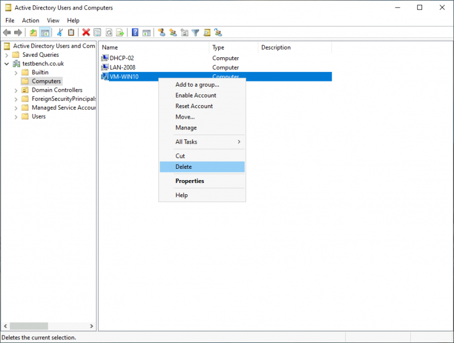Click the Create new user icon
Viewport: 454px width, 343px height.
[x=161, y=32]
